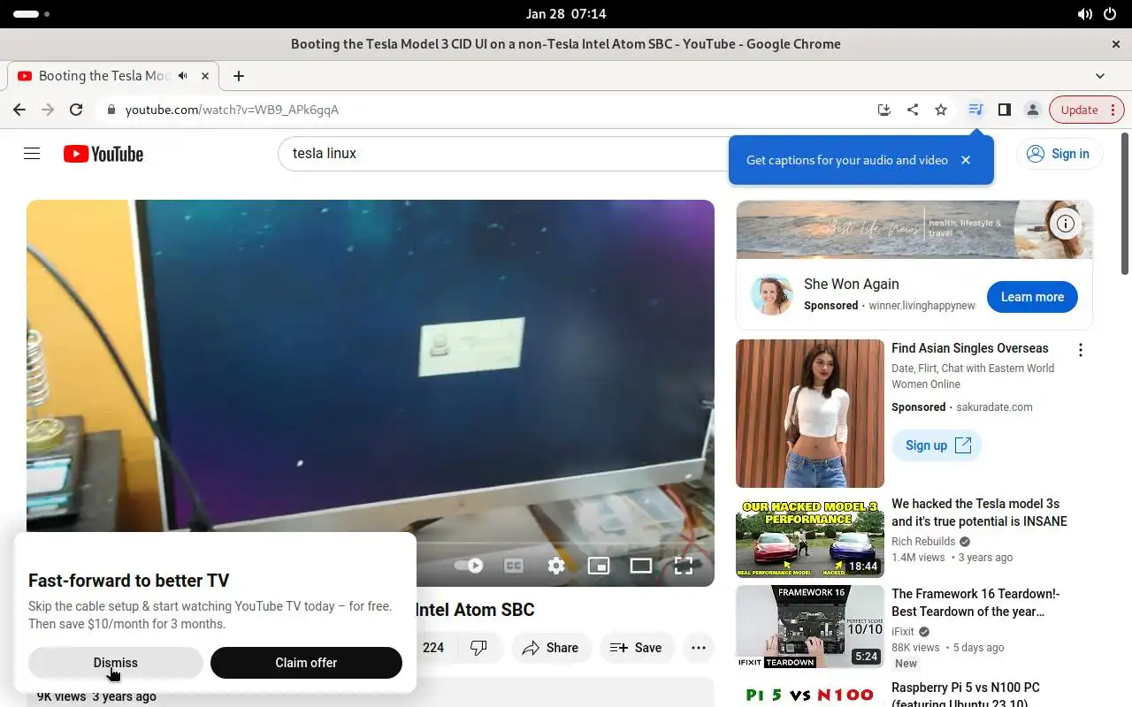Image resolution: width=1132 pixels, height=707 pixels.
Task: Mute tab audio speaker icon
Action: [183, 76]
